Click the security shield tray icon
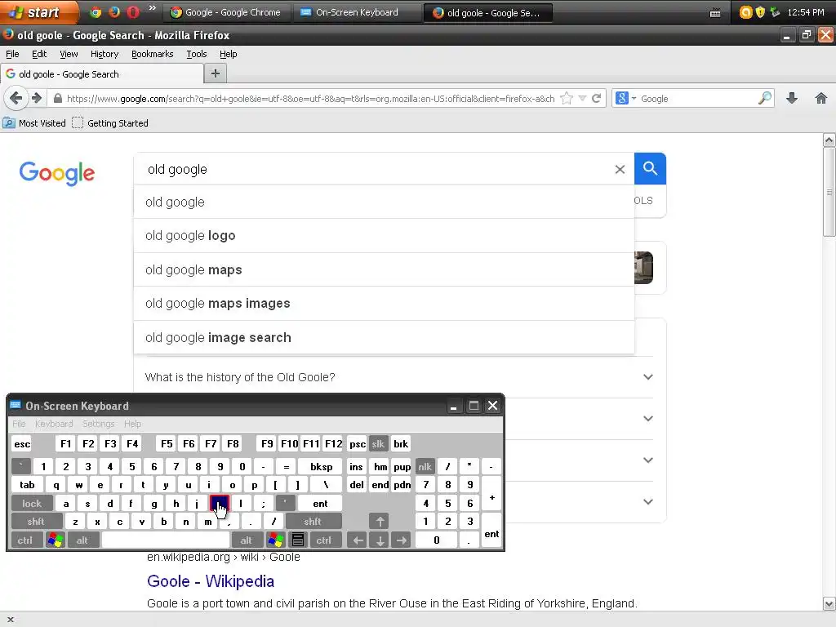The image size is (836, 627). pos(760,12)
